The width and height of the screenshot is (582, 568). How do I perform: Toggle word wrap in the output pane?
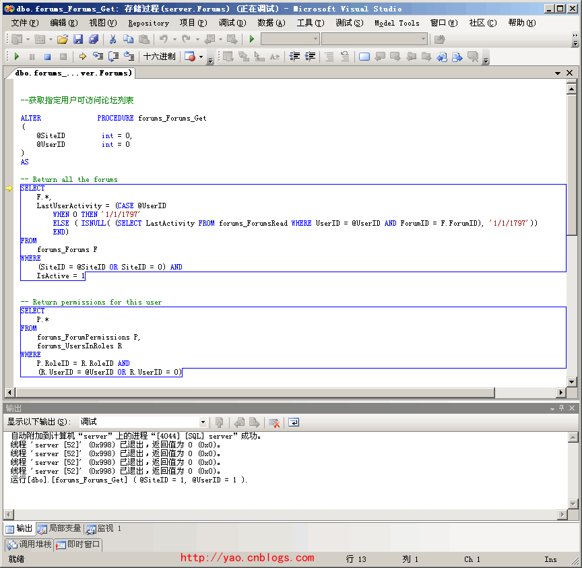(x=294, y=422)
